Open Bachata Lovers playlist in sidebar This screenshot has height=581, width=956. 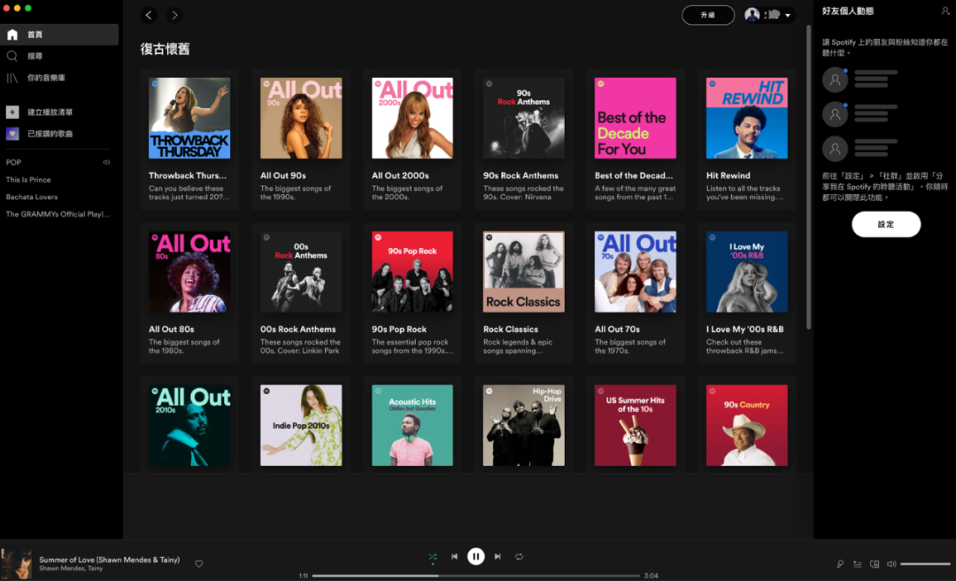pos(32,197)
